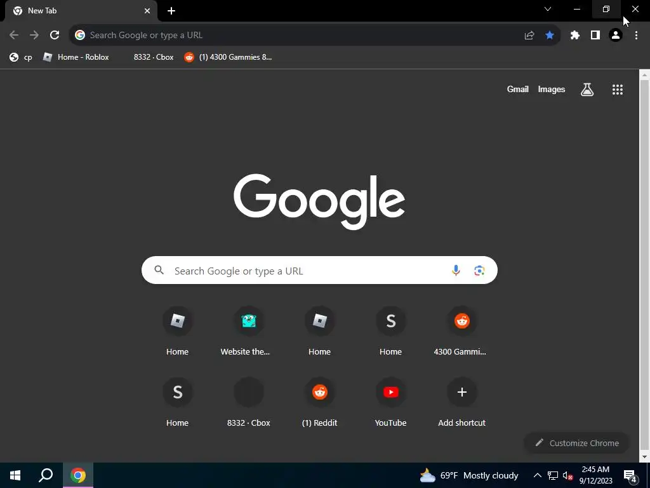Viewport: 650px width, 488px height.
Task: Open the Extensions puzzle-piece icon
Action: pos(575,36)
